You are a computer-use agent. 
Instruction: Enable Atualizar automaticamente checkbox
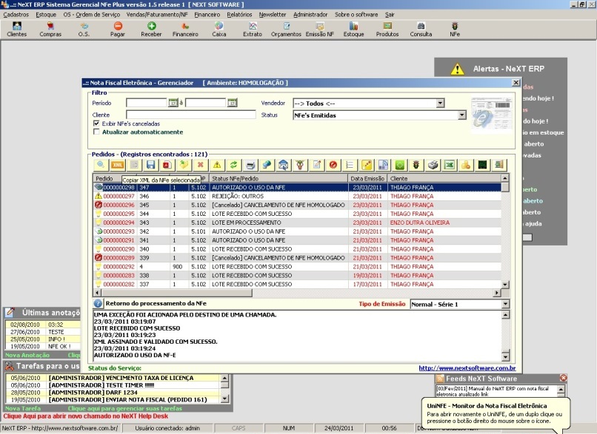(96, 132)
